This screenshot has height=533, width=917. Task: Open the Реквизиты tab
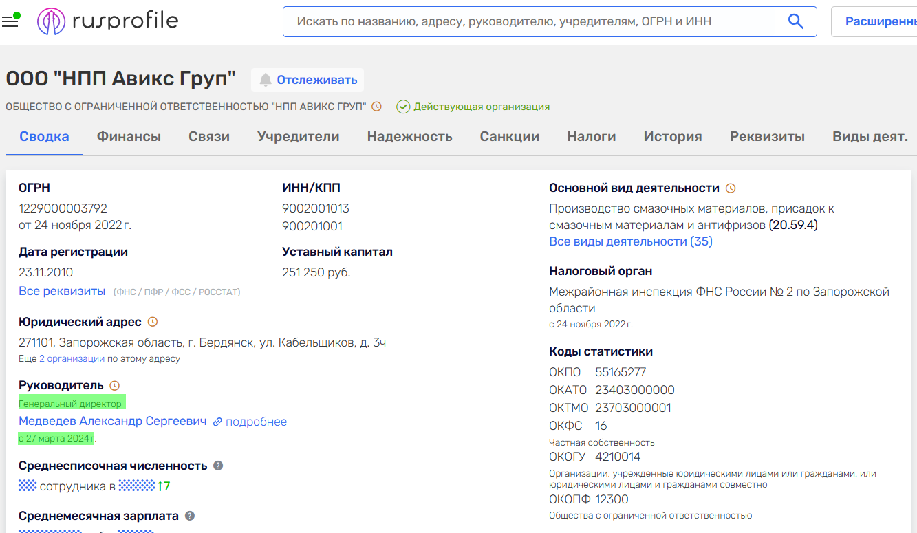[x=767, y=136]
